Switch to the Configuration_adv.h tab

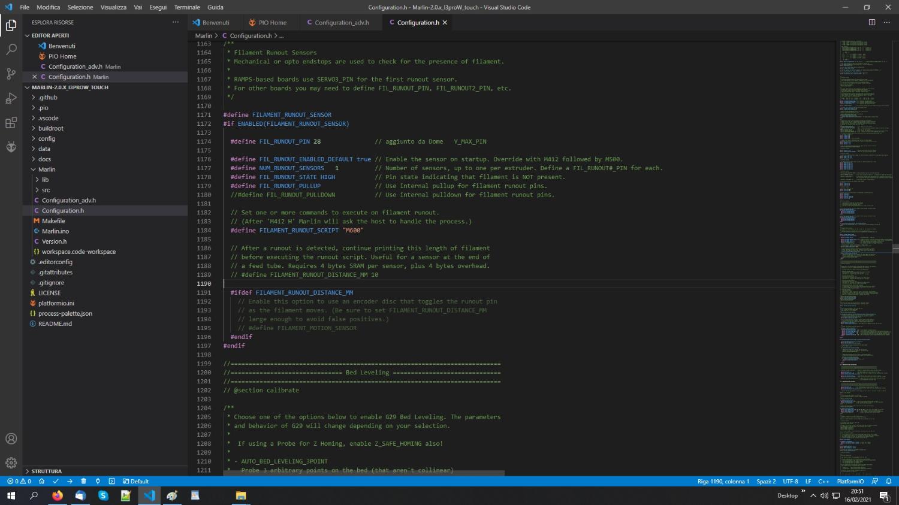point(341,23)
